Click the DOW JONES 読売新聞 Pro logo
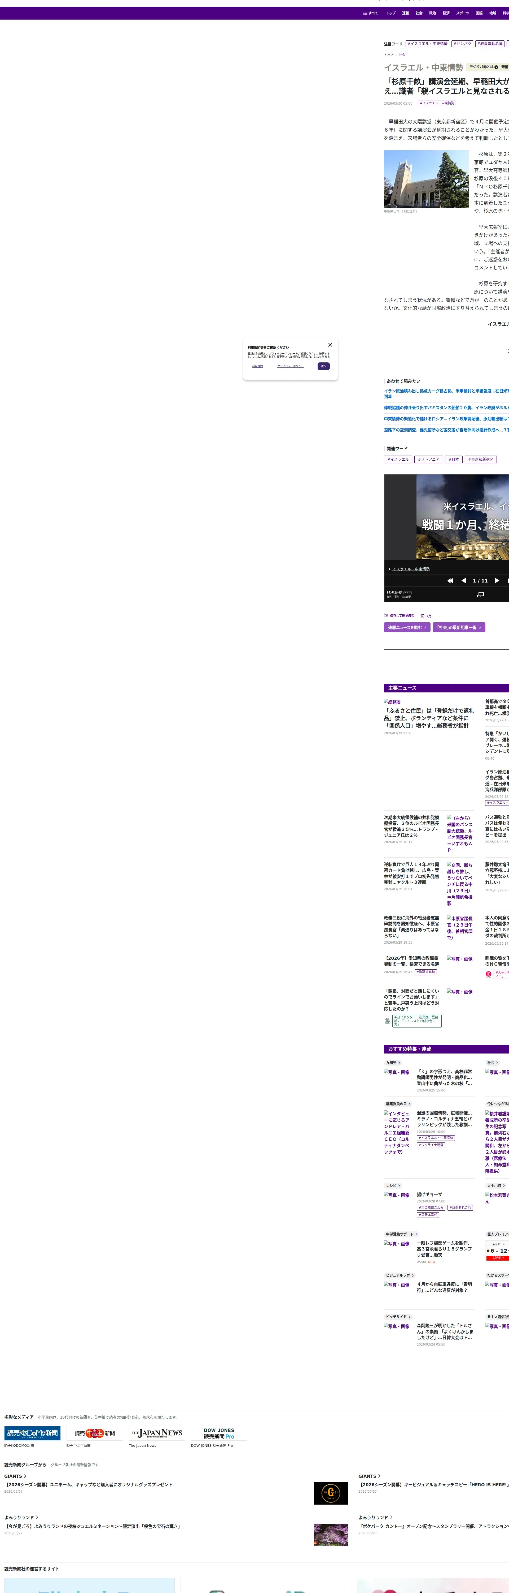Viewport: 509px width, 1593px height. pos(219,1433)
